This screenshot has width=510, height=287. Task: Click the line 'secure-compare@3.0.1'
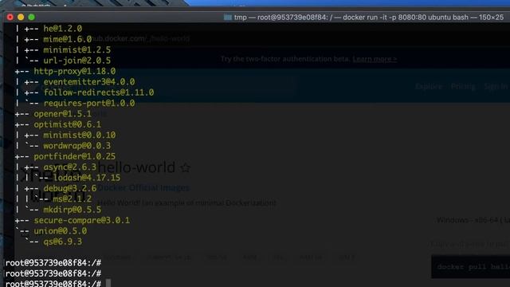82,221
